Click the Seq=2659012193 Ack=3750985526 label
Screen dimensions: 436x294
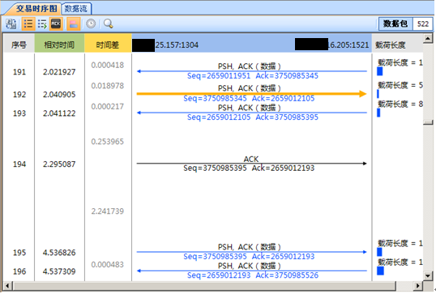coord(253,275)
